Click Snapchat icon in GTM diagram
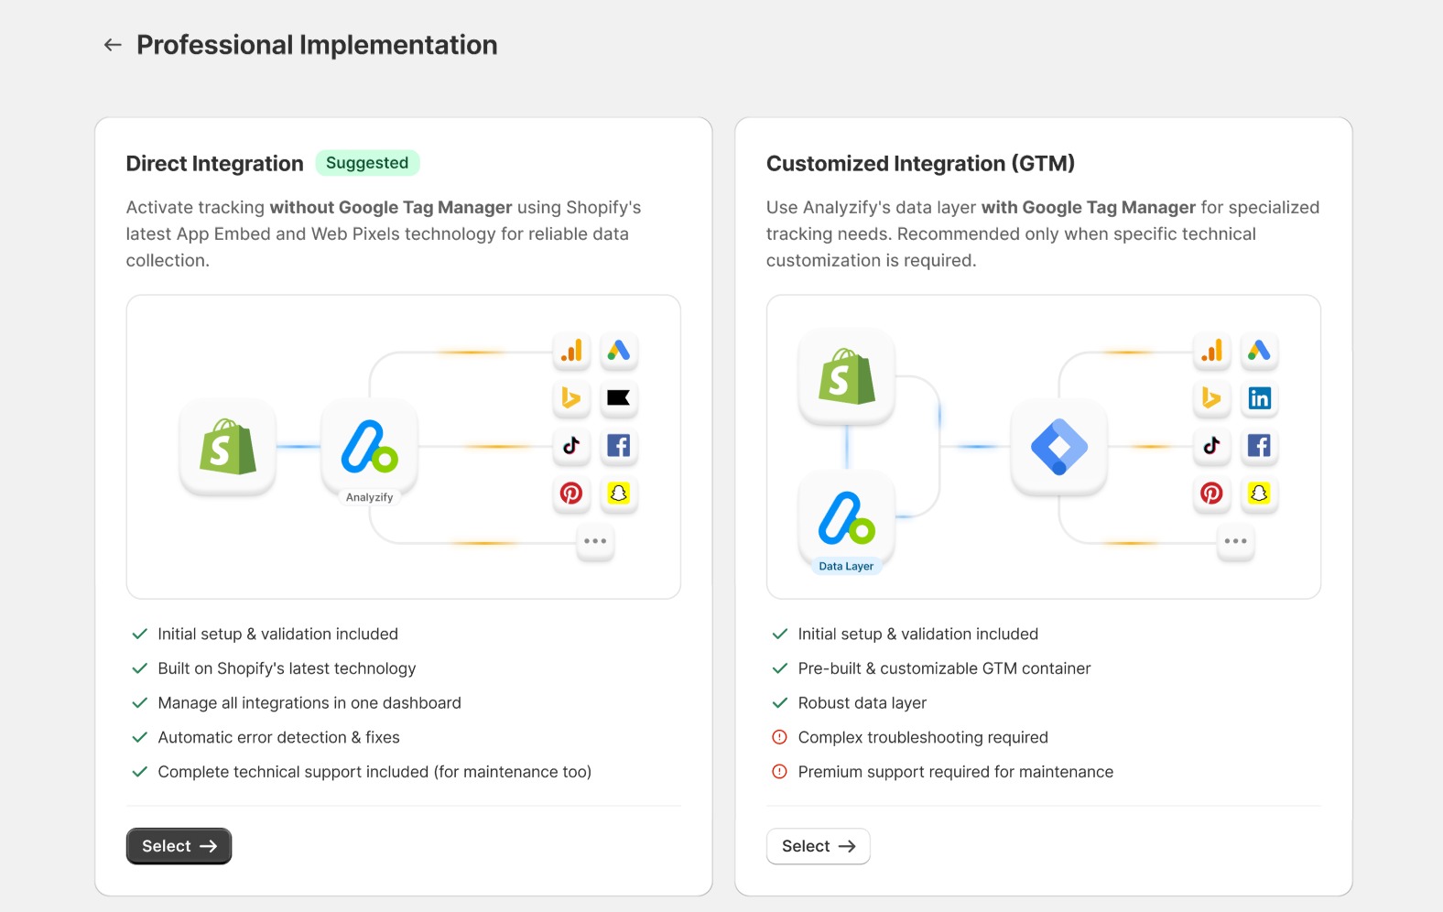The width and height of the screenshot is (1443, 912). pyautogui.click(x=1259, y=494)
